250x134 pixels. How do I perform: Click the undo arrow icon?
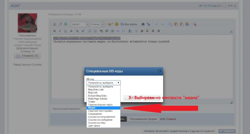[157, 24]
